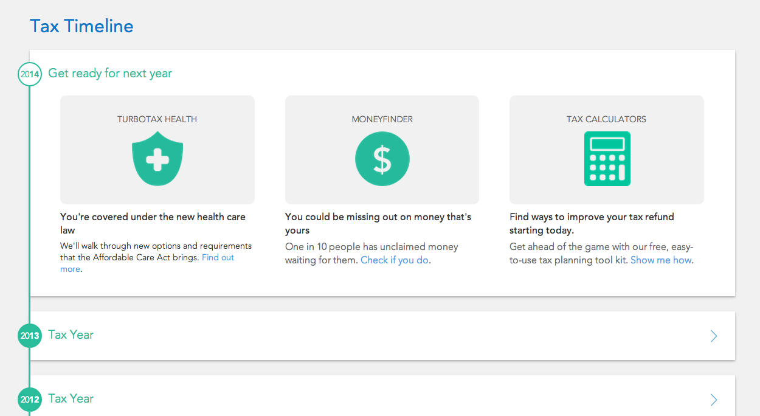Click the MoneyFinder dollar sign icon
This screenshot has height=416, width=760.
pos(382,159)
